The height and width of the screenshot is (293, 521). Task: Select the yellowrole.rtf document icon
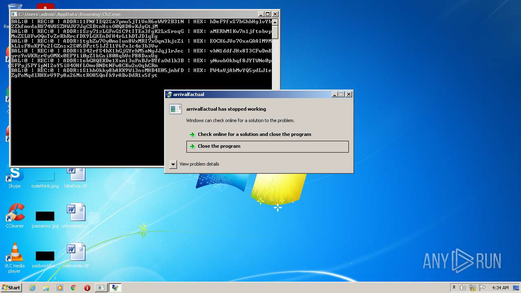coord(76,256)
